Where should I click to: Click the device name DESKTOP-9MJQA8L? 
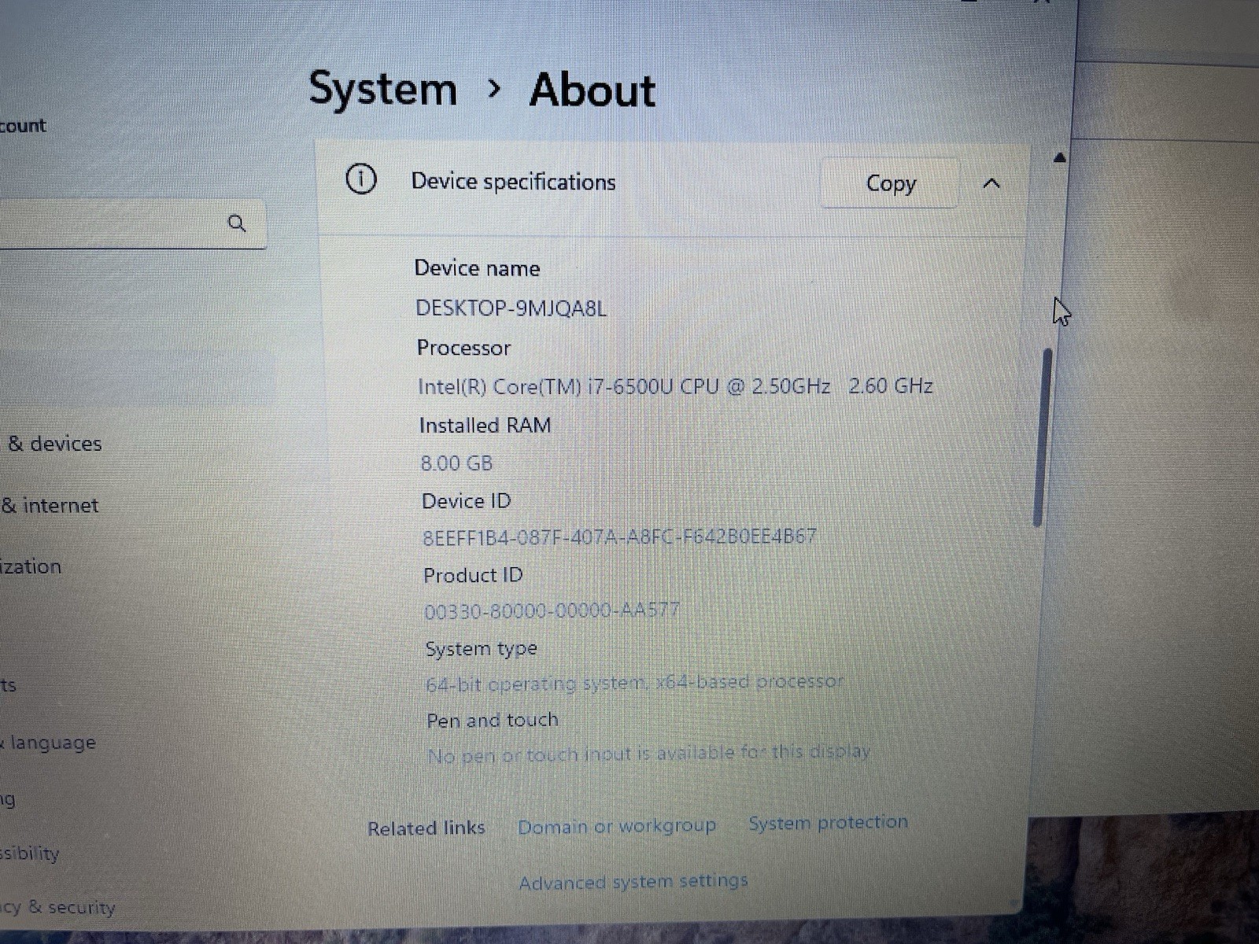pos(511,308)
